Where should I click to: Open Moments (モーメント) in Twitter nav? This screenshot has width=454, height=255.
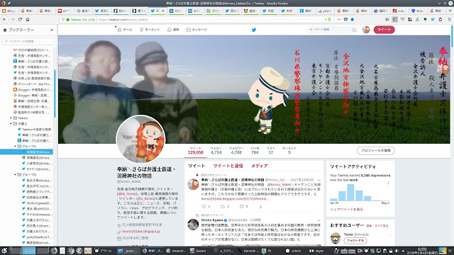(x=150, y=30)
